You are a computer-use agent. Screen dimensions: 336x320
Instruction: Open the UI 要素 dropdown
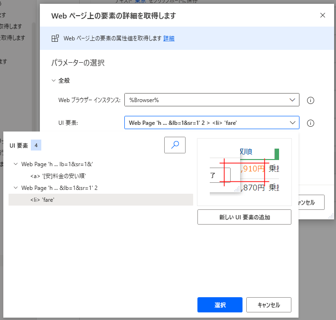pyautogui.click(x=291, y=123)
